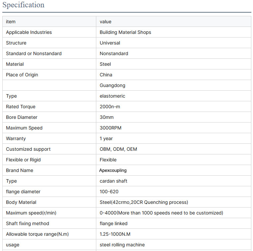Image resolution: width=253 pixels, height=251 pixels.
Task: Select the cardan shaft value
Action: [x=114, y=181]
